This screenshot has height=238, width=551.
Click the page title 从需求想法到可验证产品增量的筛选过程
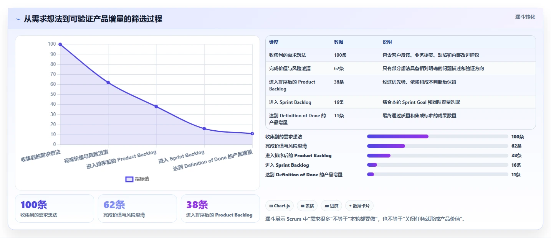tap(93, 19)
